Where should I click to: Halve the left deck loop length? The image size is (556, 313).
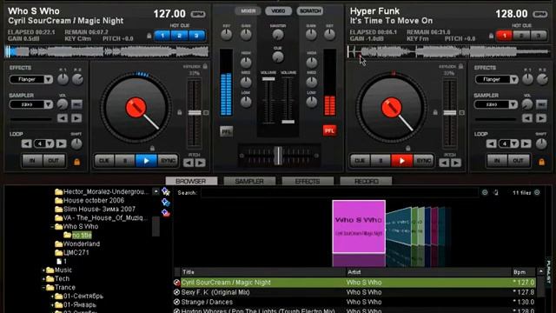(x=26, y=143)
